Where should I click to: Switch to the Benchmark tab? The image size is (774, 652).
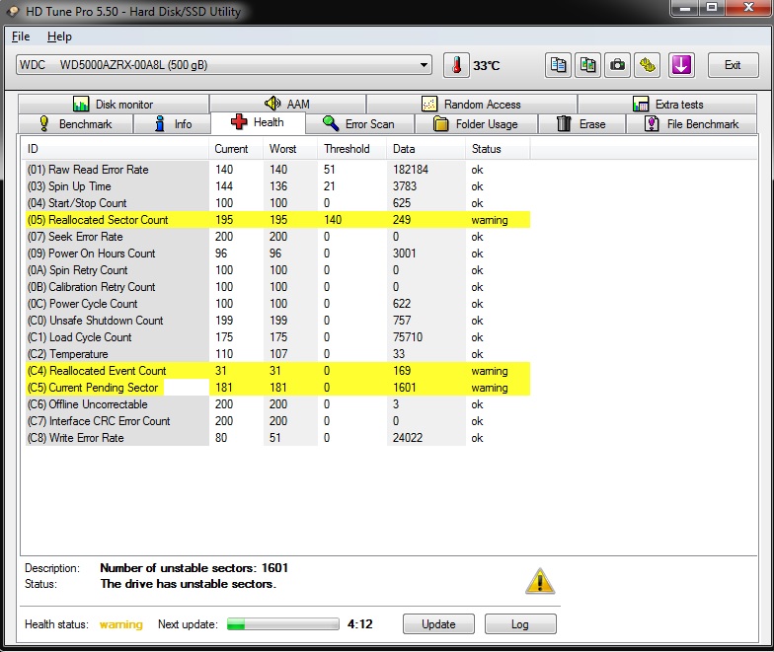point(75,124)
